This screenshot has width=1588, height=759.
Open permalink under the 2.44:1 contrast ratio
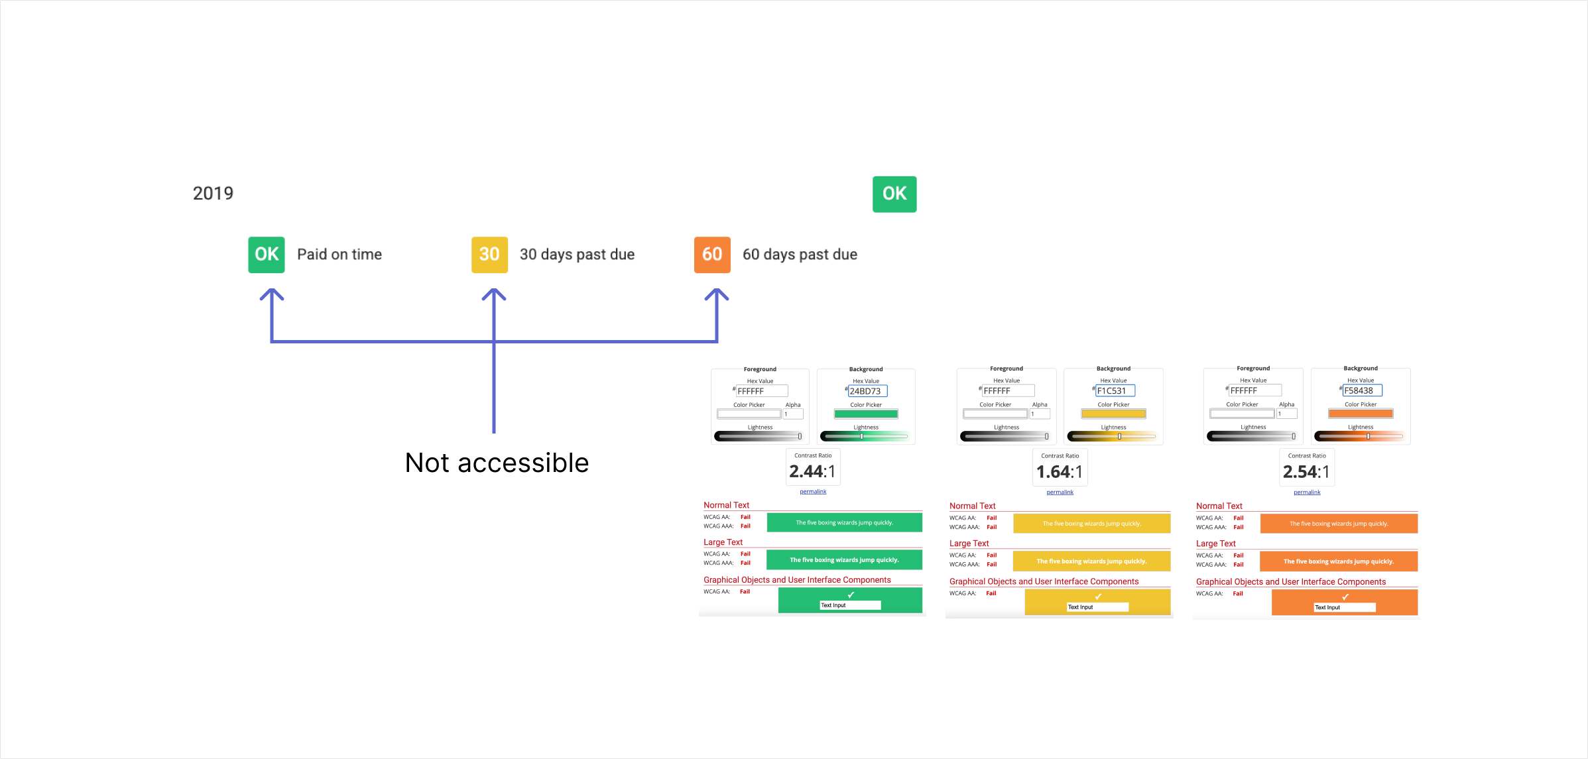click(813, 492)
